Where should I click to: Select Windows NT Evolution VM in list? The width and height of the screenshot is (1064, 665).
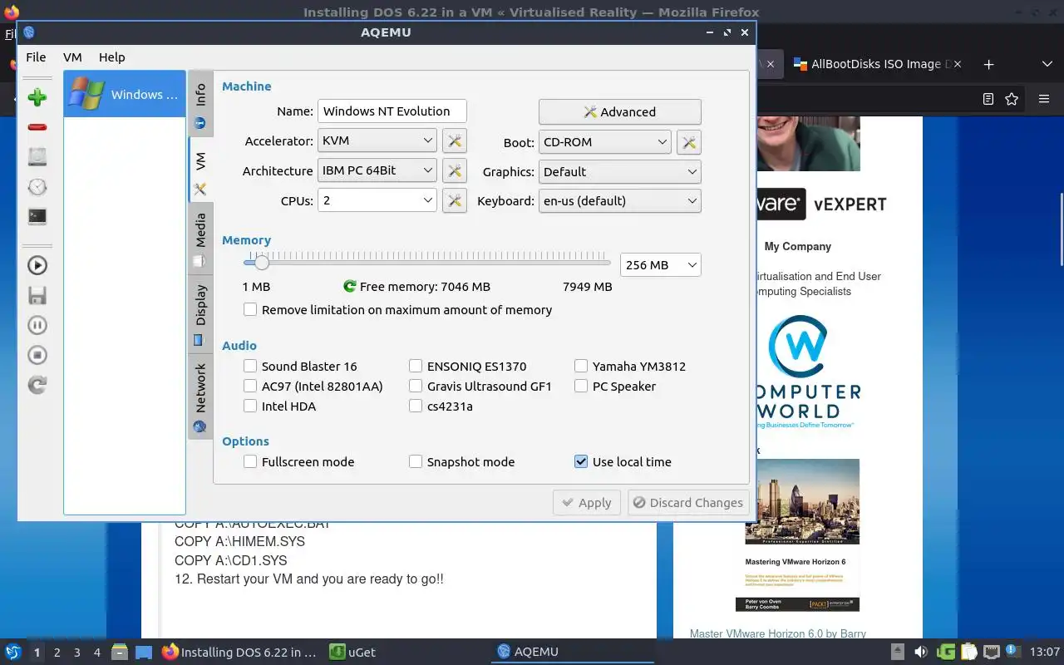click(125, 94)
